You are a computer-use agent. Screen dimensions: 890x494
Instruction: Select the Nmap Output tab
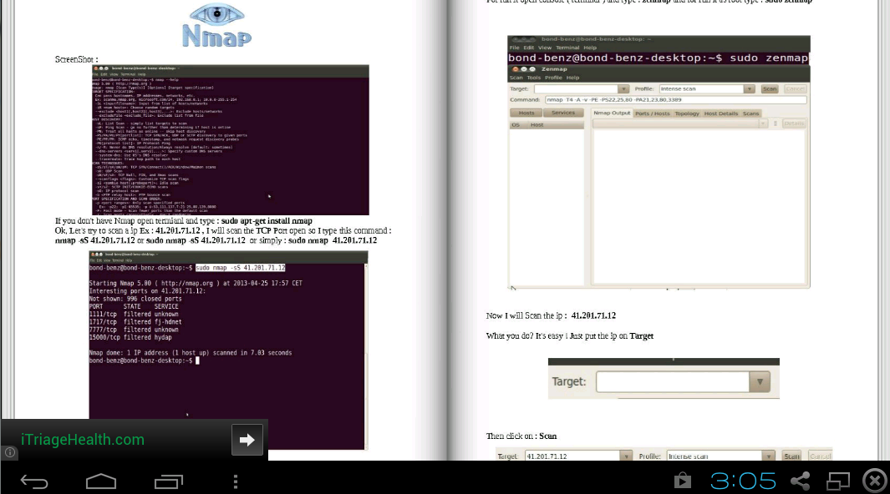[612, 113]
